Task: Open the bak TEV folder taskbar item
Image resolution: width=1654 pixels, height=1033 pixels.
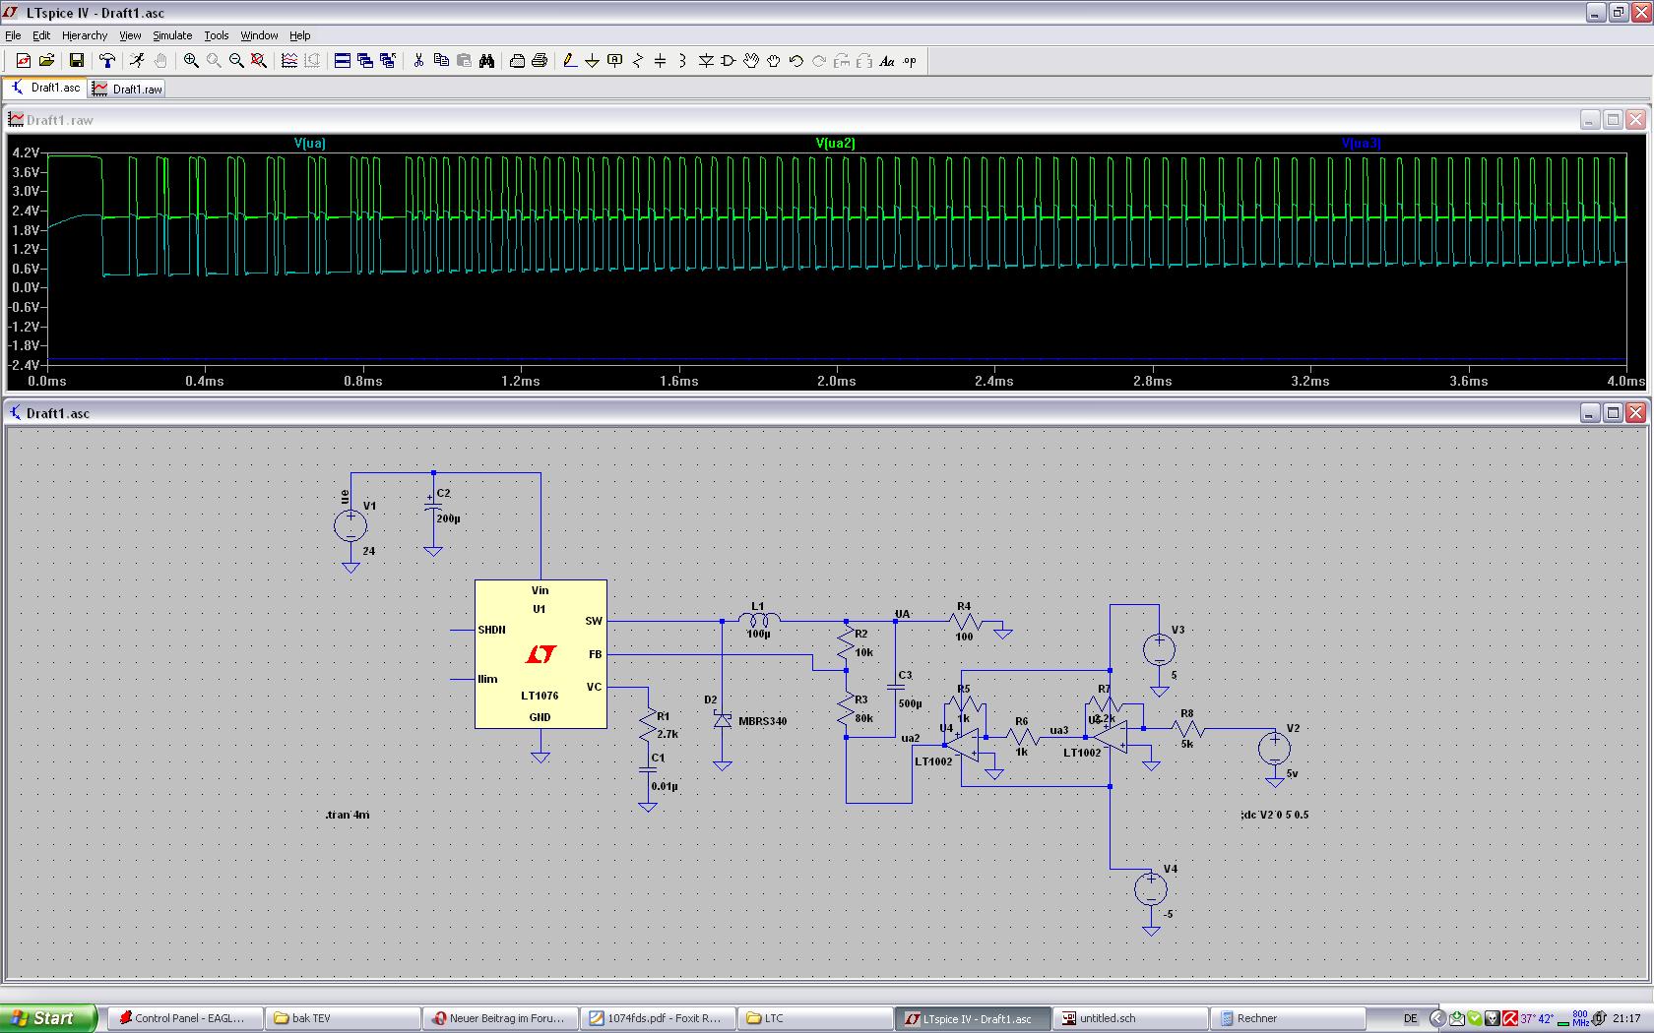Action: coord(341,1018)
